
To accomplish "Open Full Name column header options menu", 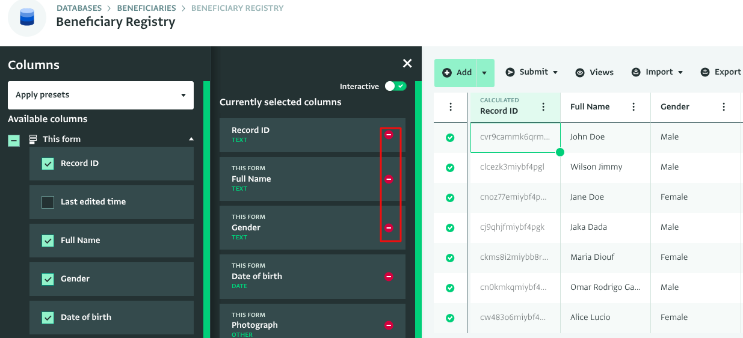I will (x=634, y=107).
